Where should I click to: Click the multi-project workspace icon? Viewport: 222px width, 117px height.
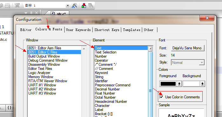(91, 5)
